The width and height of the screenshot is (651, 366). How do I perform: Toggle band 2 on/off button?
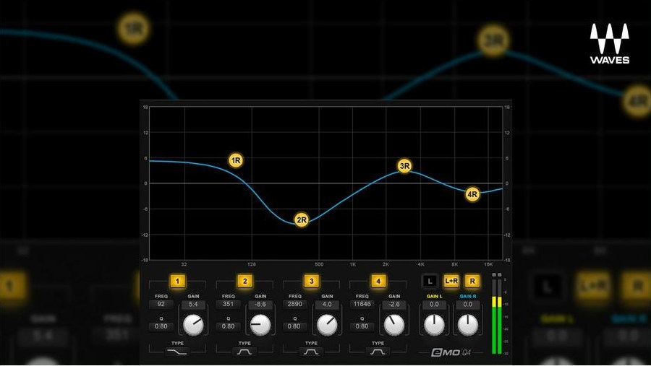click(x=244, y=282)
